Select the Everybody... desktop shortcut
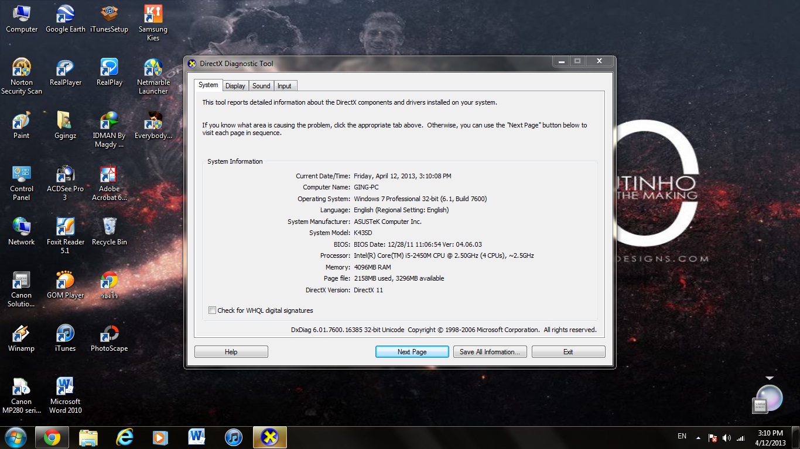This screenshot has width=800, height=449. pos(153,126)
